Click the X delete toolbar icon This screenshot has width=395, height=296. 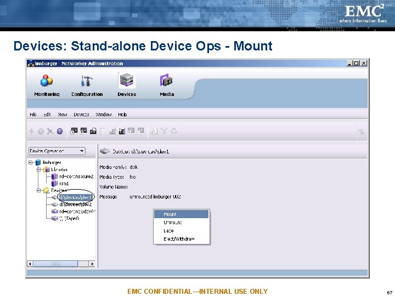[50, 131]
